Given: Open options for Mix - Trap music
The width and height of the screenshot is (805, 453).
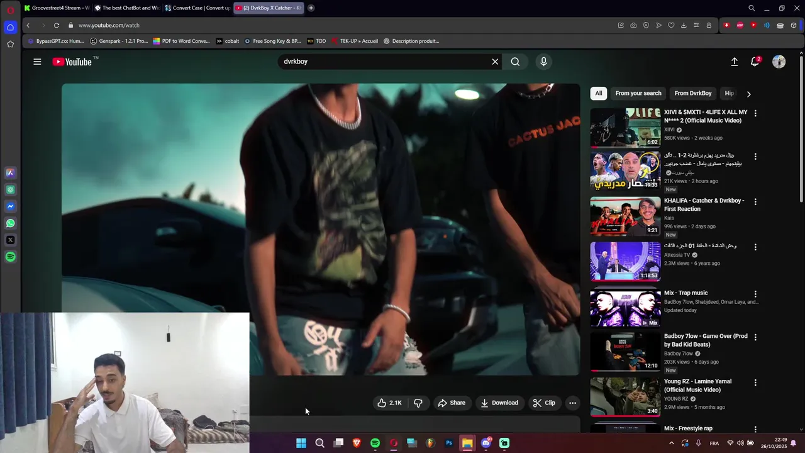Looking at the screenshot, I should click(x=755, y=294).
